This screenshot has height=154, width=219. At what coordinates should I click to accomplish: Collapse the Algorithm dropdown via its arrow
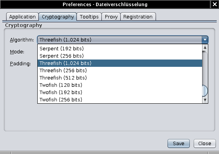[205, 40]
